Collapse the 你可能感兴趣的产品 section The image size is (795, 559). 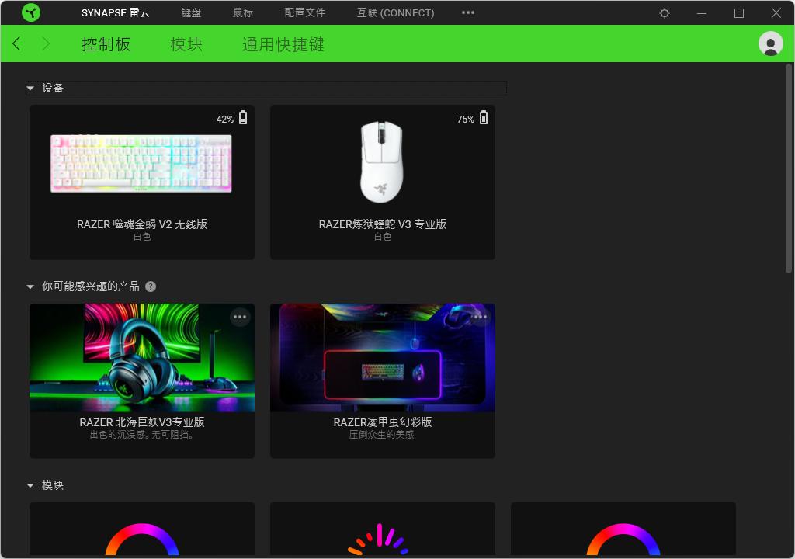30,286
